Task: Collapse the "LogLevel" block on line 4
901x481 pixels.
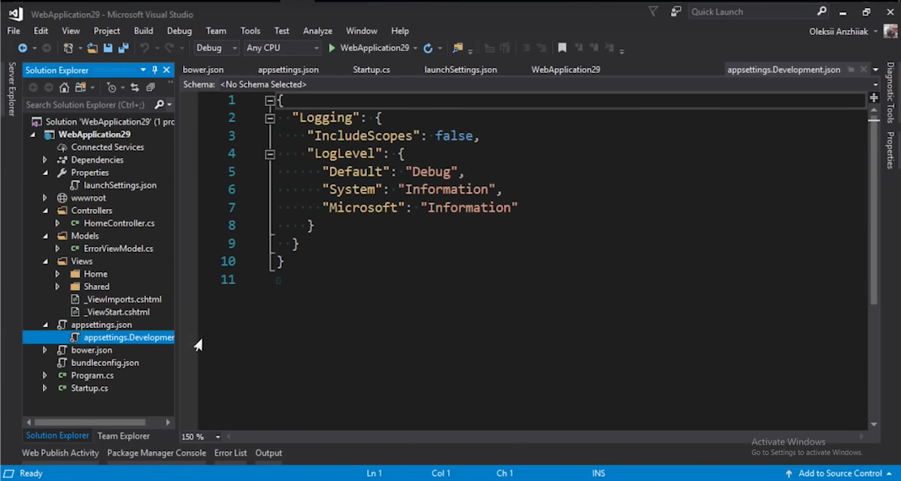Action: click(270, 155)
